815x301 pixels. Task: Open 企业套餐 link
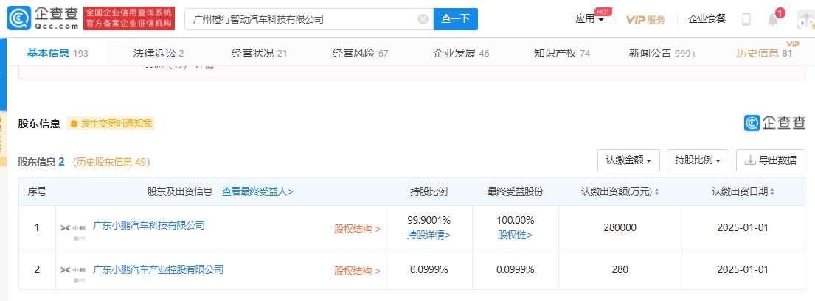coord(707,19)
